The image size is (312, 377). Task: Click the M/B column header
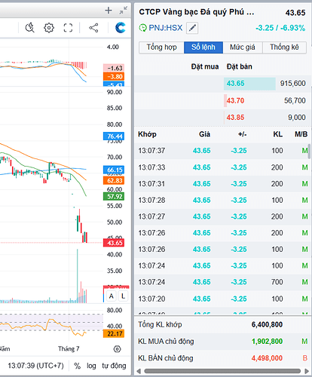[x=301, y=134]
